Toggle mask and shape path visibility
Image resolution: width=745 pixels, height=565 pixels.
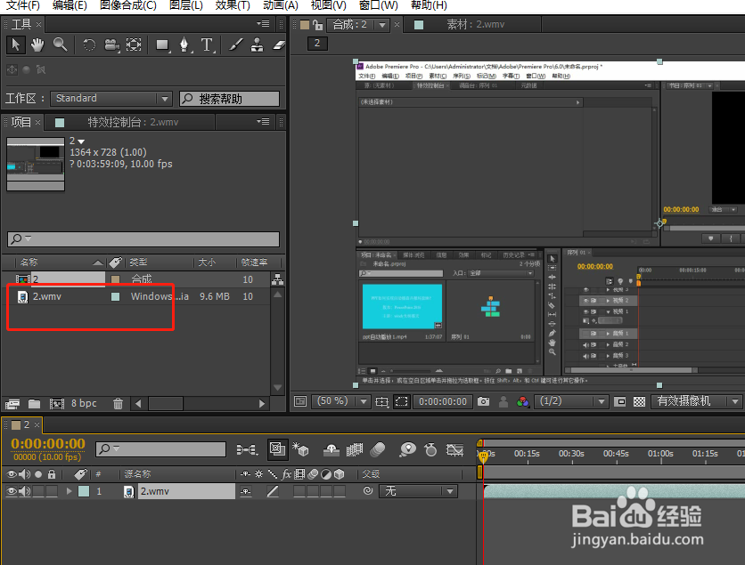click(402, 402)
